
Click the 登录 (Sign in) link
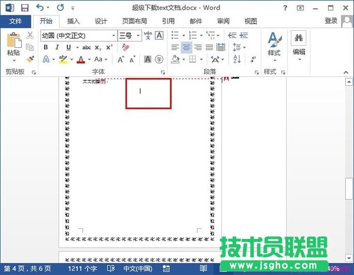pos(331,21)
